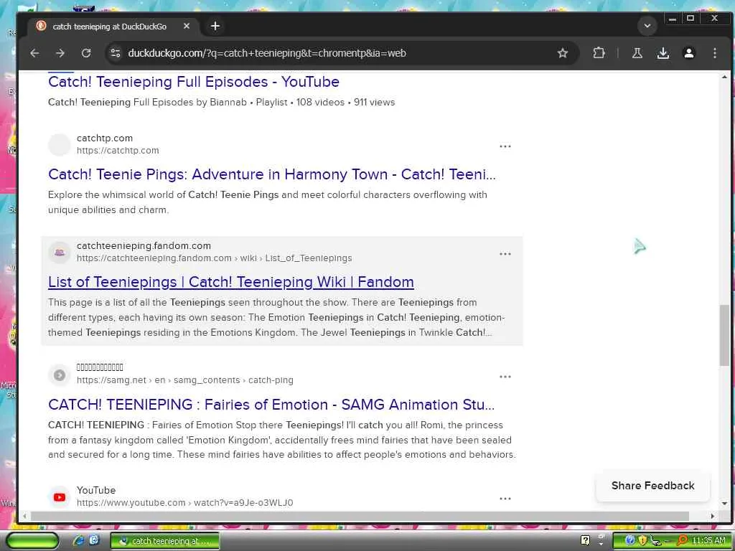Click the catchteenieping.fandom.com URL breadcrumb
The image size is (735, 551).
(214, 258)
